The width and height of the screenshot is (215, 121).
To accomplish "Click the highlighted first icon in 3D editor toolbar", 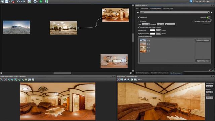I will [x=118, y=79].
